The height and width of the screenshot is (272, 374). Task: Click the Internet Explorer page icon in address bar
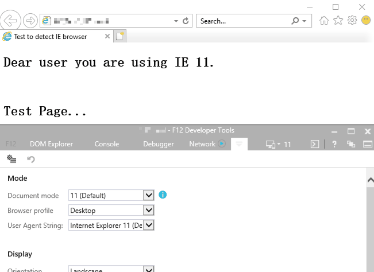47,21
